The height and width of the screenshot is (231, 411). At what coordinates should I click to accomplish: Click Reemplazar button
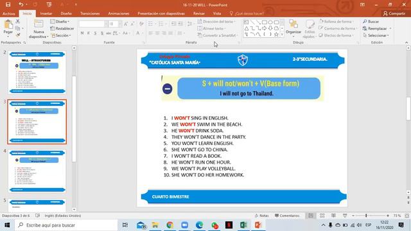pos(375,28)
